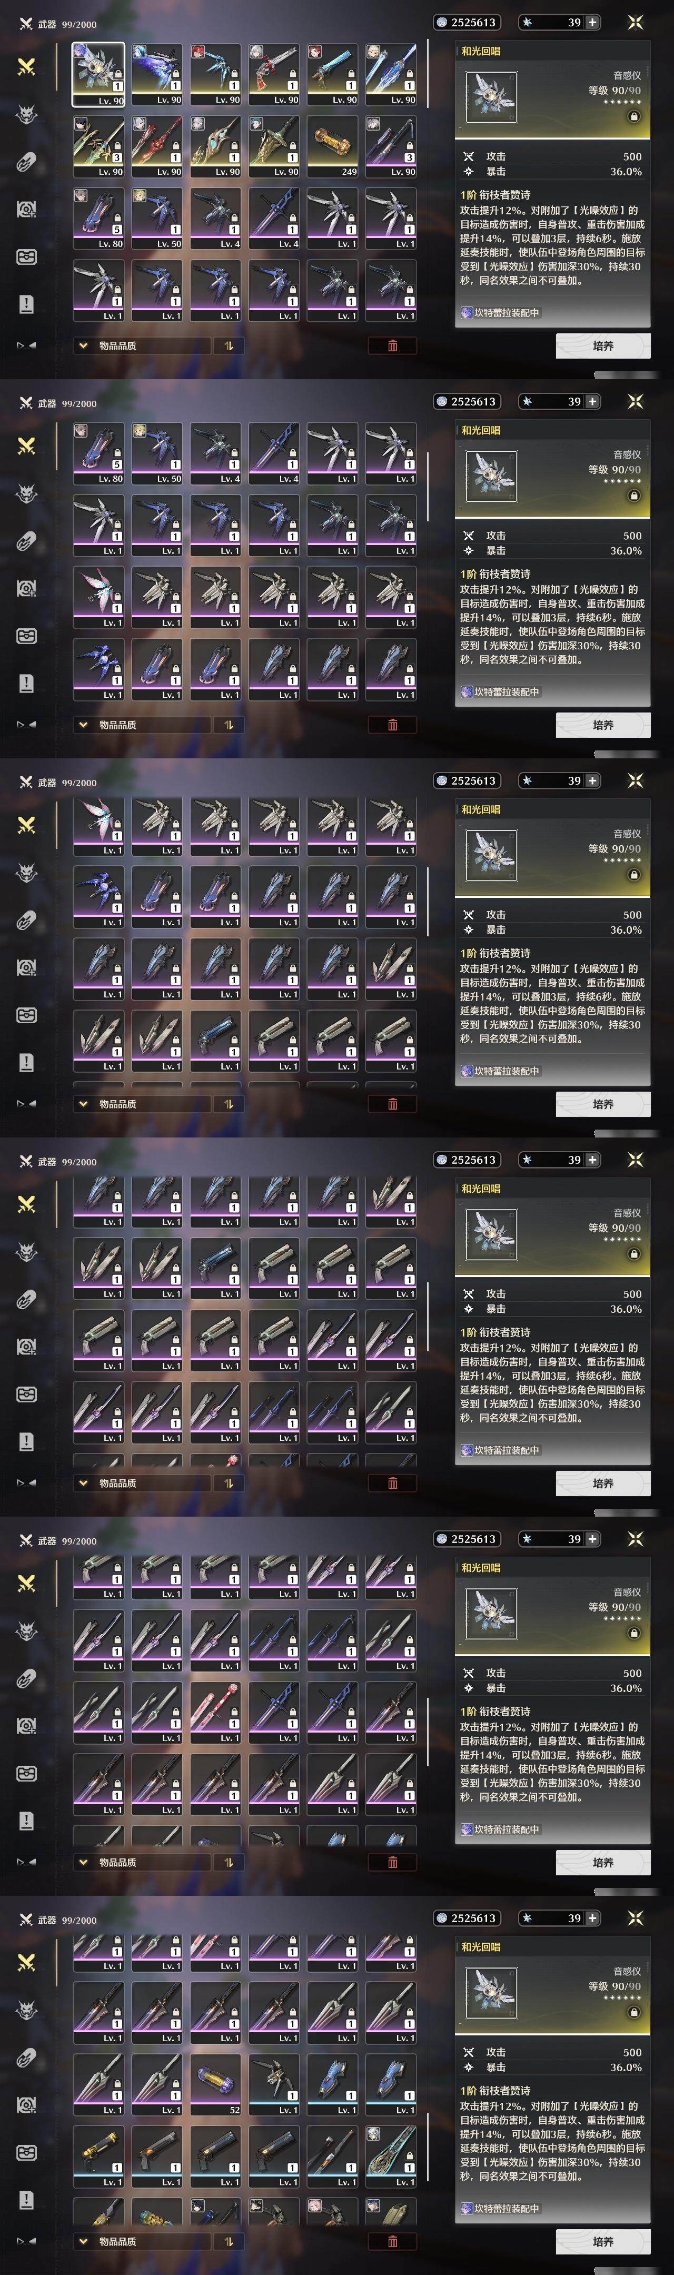
Task: Click the plus icon beside 39 in topmost header
Action: coord(592,22)
